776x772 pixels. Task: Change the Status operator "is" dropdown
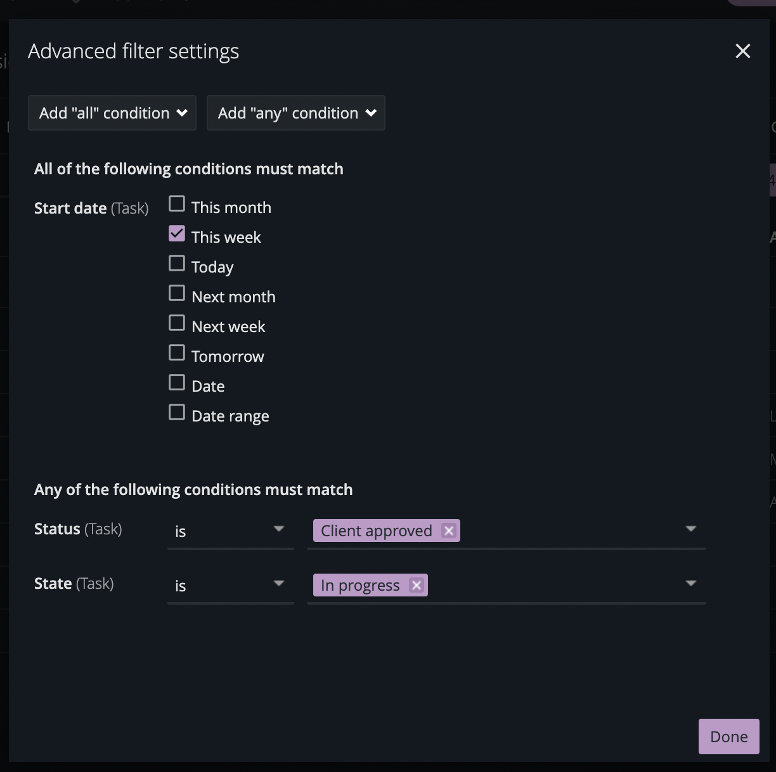(x=230, y=531)
